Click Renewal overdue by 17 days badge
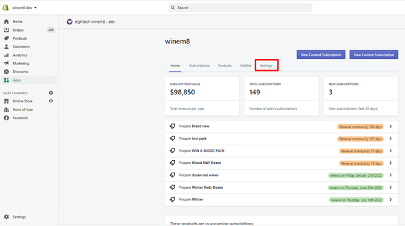405x226 pixels. pos(361,151)
